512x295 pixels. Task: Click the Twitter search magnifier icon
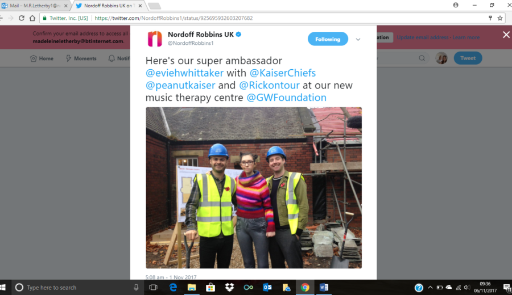(422, 58)
